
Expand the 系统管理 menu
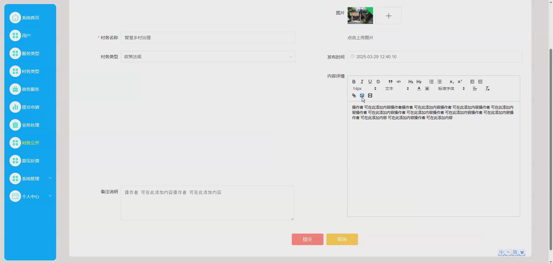[x=30, y=178]
